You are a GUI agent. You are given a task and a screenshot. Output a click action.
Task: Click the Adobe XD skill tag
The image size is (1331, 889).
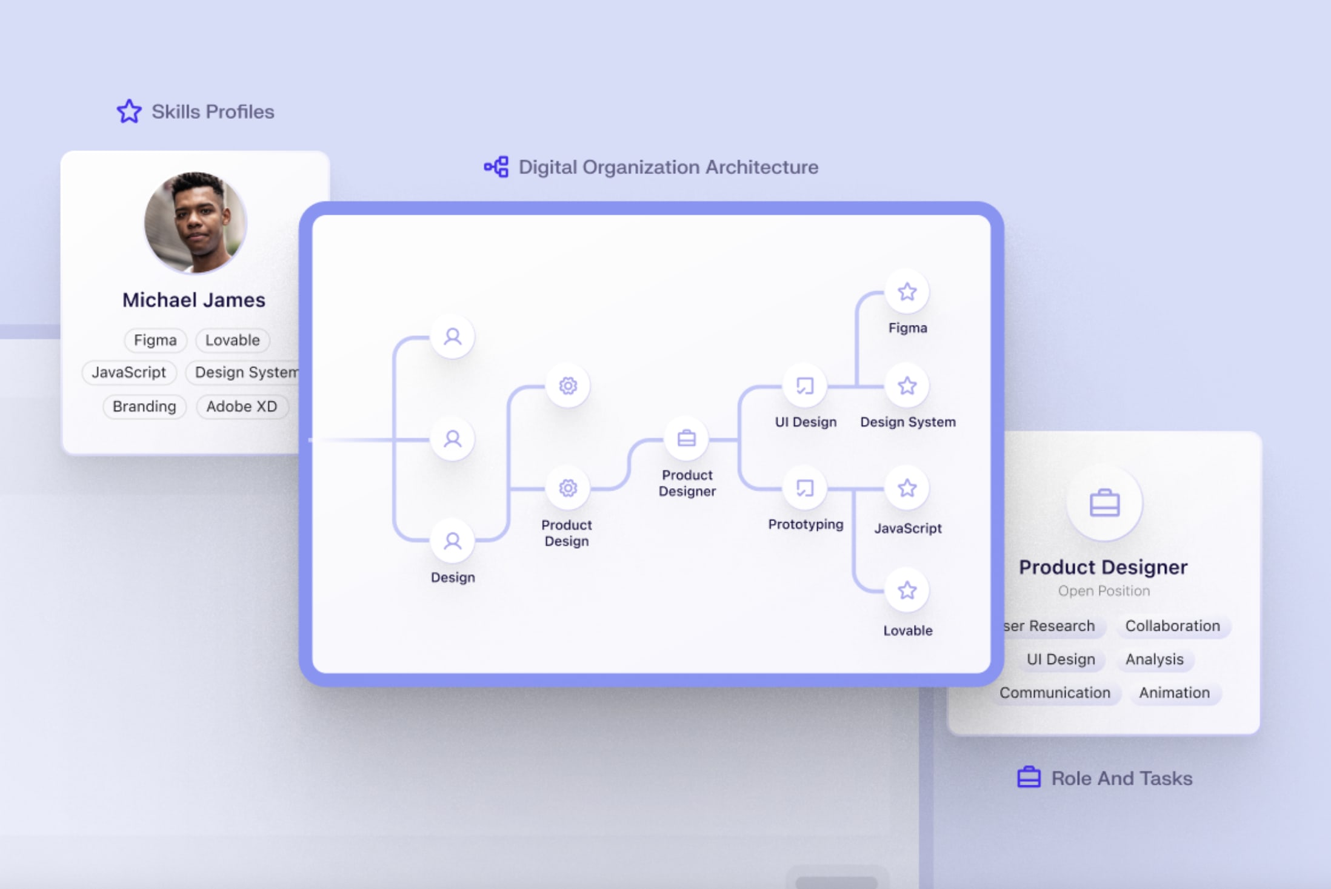coord(242,406)
